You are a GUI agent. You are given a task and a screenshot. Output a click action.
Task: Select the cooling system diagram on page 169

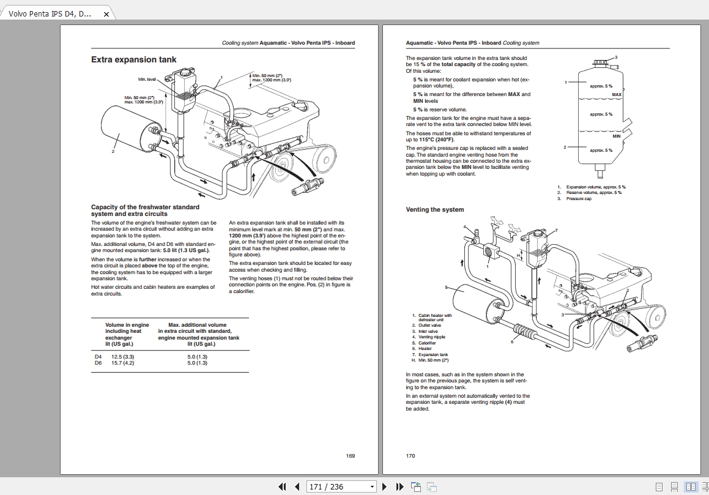[x=217, y=132]
